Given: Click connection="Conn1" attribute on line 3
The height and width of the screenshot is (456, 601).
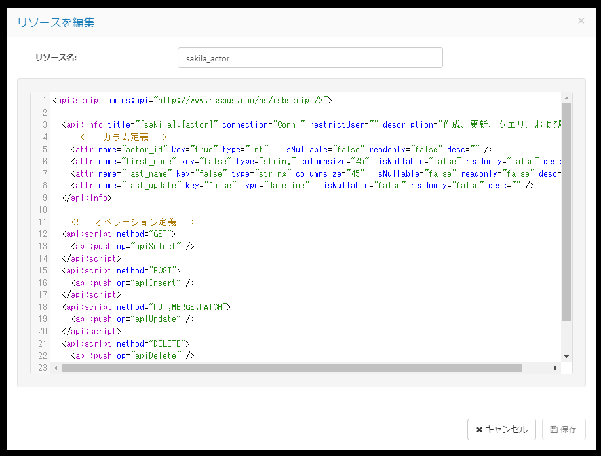Looking at the screenshot, I should pos(263,125).
